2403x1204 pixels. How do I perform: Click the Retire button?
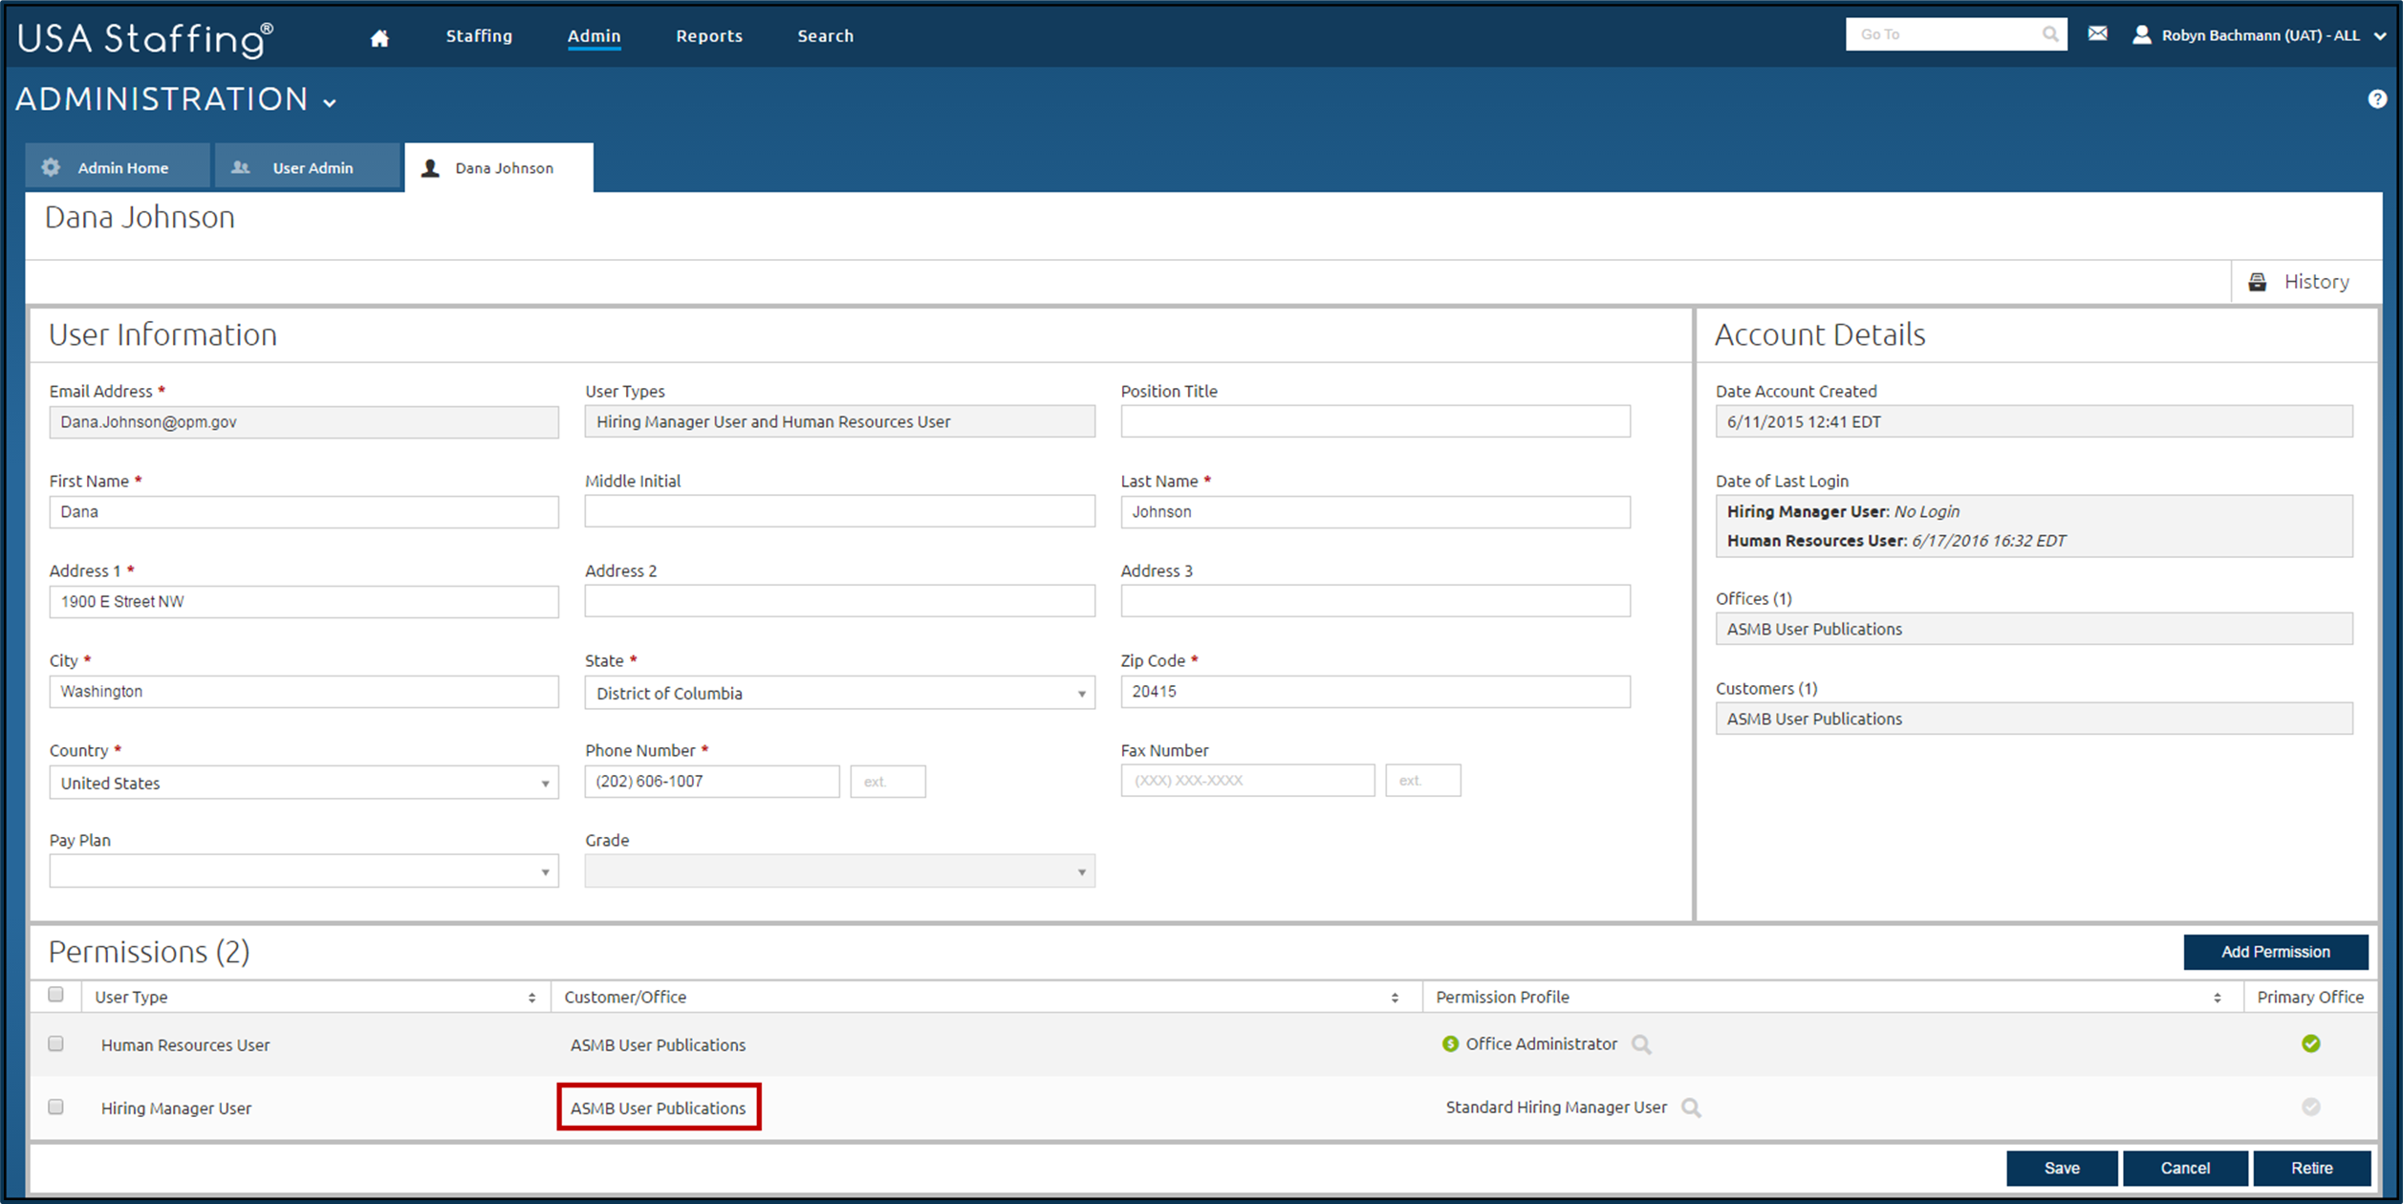coord(2311,1168)
